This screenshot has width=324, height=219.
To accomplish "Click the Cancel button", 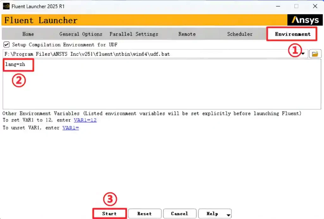I will coord(179,214).
